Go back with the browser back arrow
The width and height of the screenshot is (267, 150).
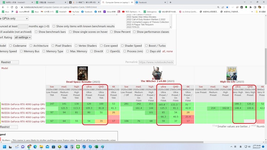(3, 7)
